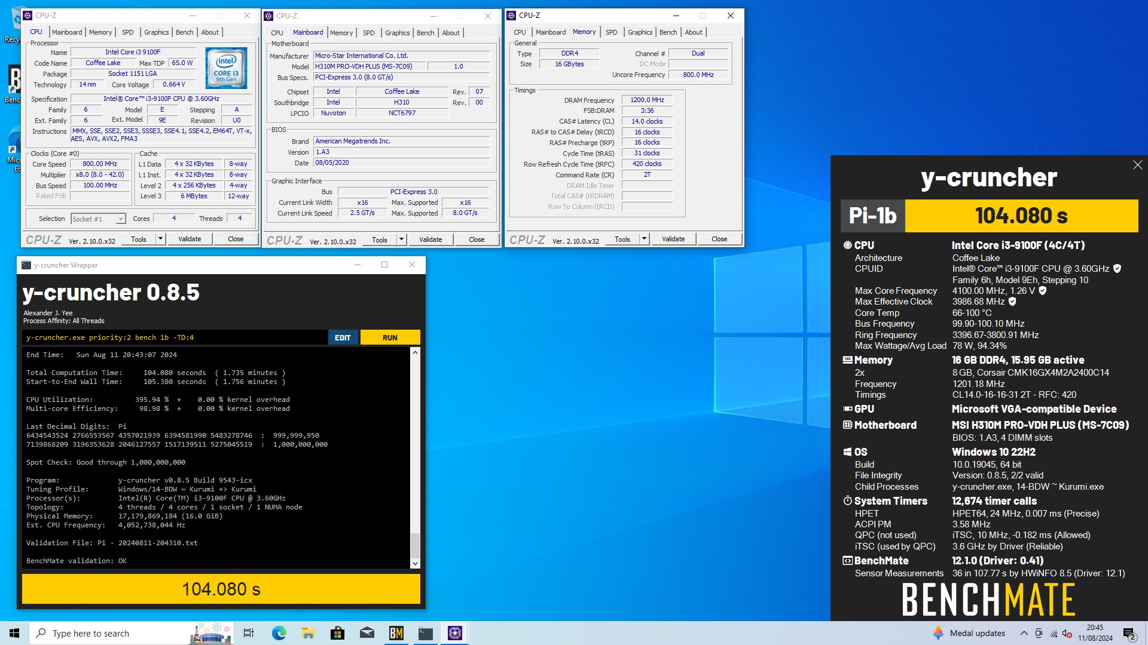Open Microsoft Store from the taskbar
Screen dimensions: 1148x645
point(337,633)
